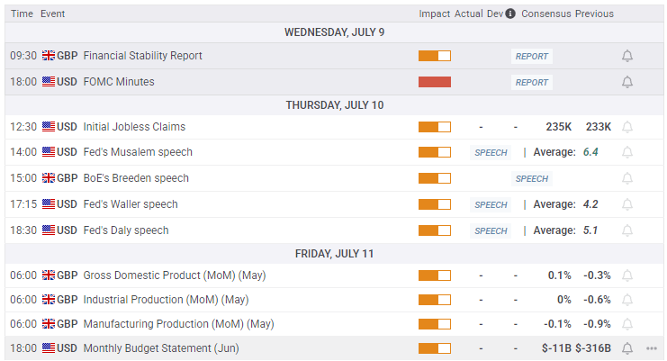The image size is (667, 361).
Task: Click the Consensus column header
Action: point(545,14)
